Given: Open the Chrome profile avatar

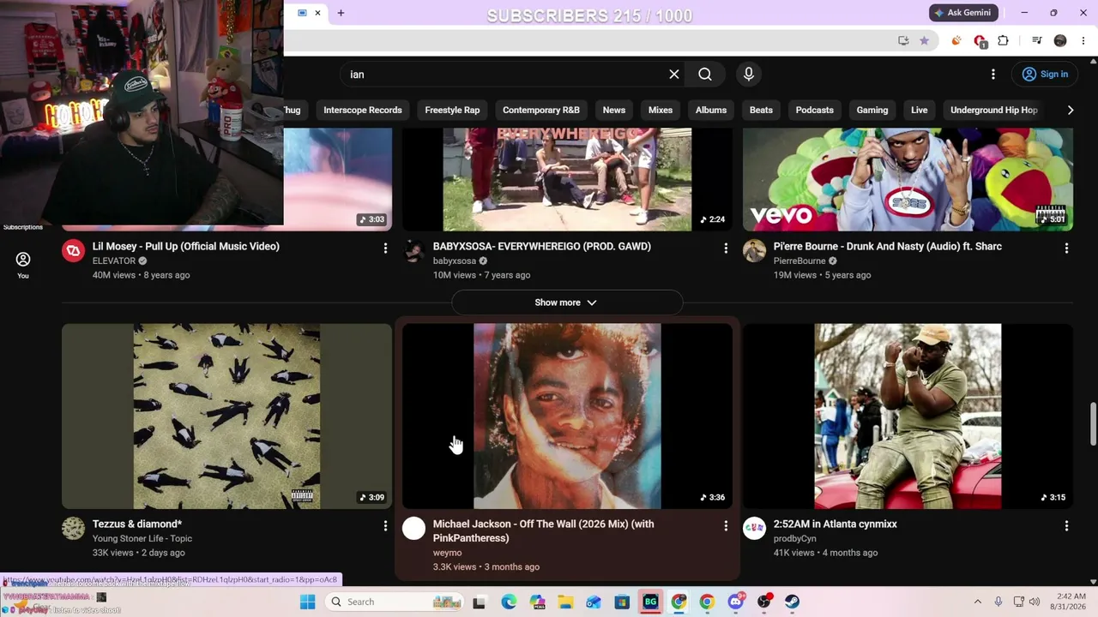Looking at the screenshot, I should [1060, 40].
